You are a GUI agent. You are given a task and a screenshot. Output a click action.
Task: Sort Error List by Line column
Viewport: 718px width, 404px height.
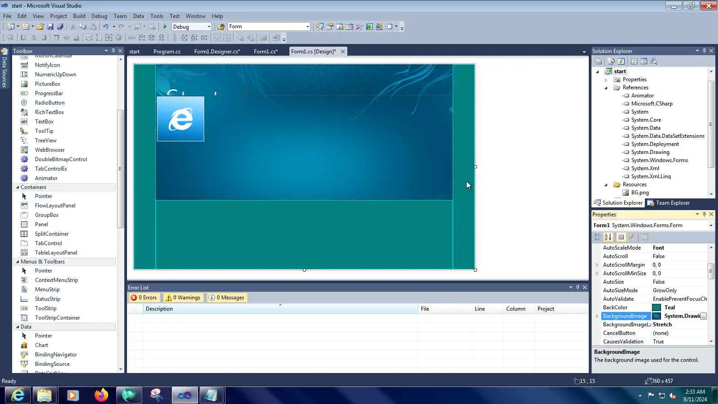click(487, 309)
